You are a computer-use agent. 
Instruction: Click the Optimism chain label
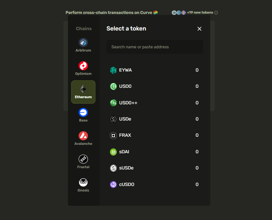83,74
